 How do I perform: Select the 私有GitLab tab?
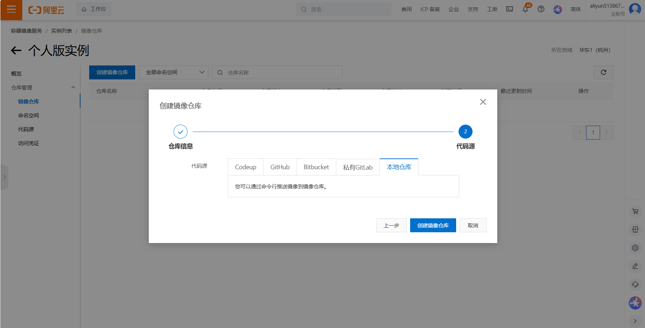point(358,167)
